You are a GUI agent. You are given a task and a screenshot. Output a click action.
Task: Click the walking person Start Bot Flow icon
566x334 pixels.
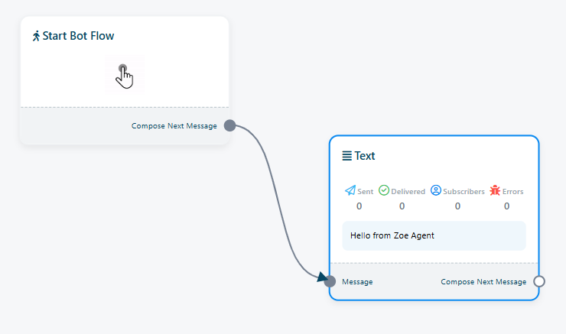point(36,36)
